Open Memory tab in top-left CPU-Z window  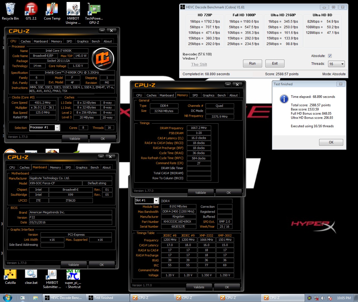(56, 41)
